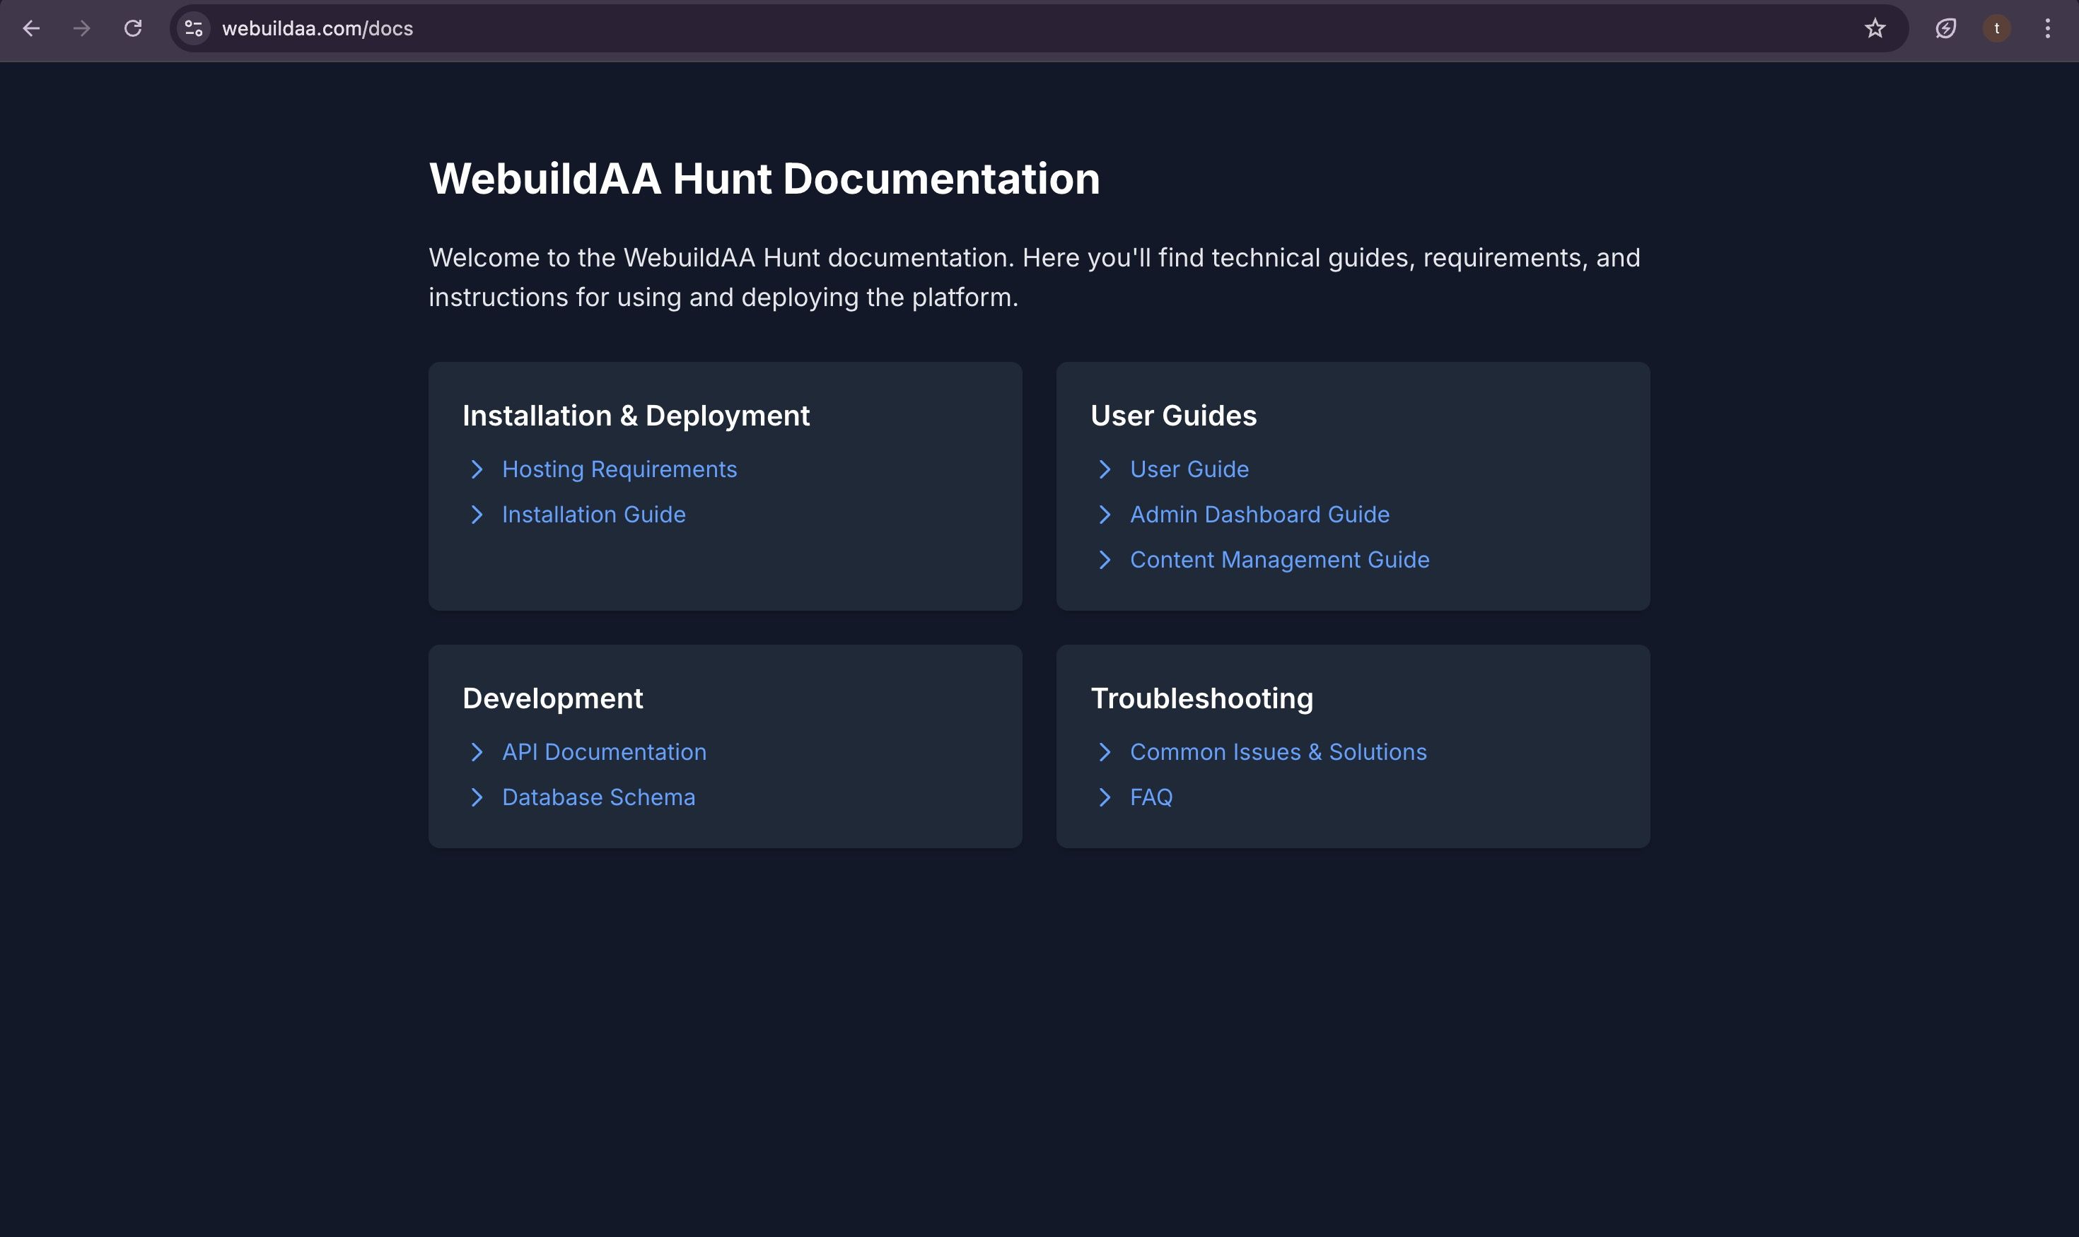This screenshot has height=1237, width=2079.
Task: Open site information icon in address bar
Action: pyautogui.click(x=194, y=28)
